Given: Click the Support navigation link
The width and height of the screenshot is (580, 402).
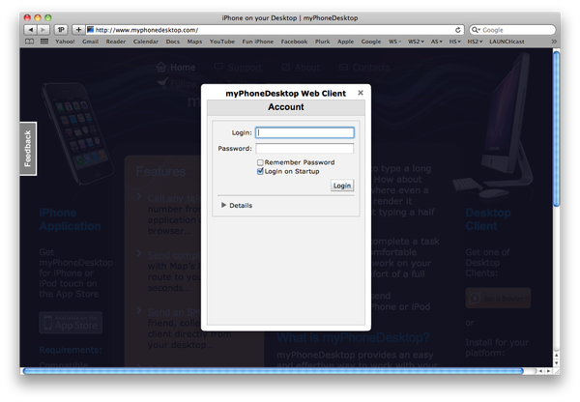Looking at the screenshot, I should 245,68.
